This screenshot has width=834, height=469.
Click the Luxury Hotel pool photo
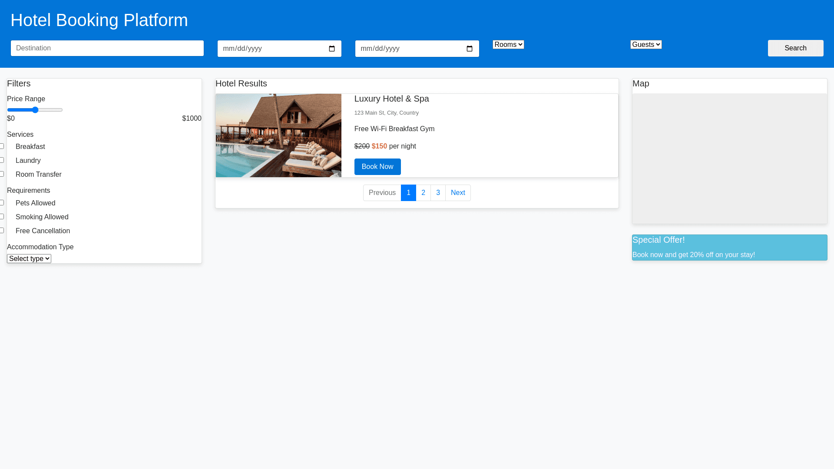click(x=278, y=135)
